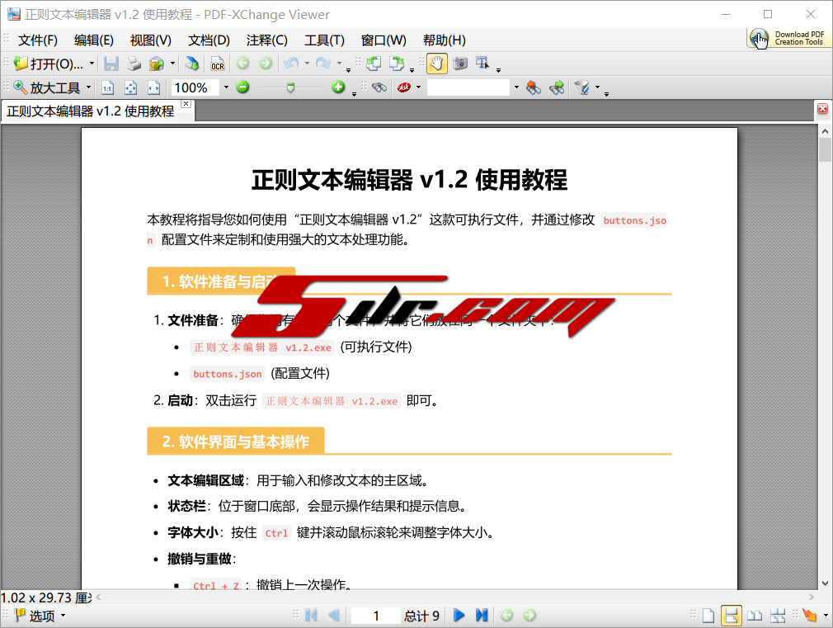The height and width of the screenshot is (628, 833).
Task: Enable continuous page layout mode
Action: (731, 615)
